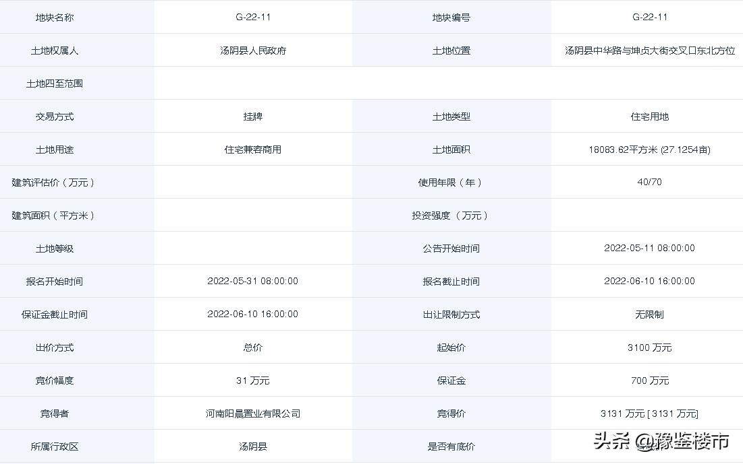
Task: Select the registration deadline 2022-06-10 16:00:00
Action: click(649, 281)
